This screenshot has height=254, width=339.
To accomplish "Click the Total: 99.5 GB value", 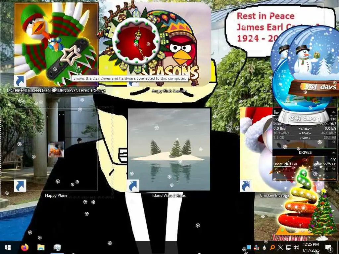I will pos(325,164).
